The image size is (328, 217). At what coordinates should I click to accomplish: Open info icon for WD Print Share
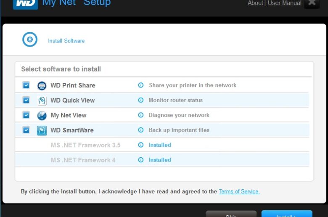pos(141,85)
